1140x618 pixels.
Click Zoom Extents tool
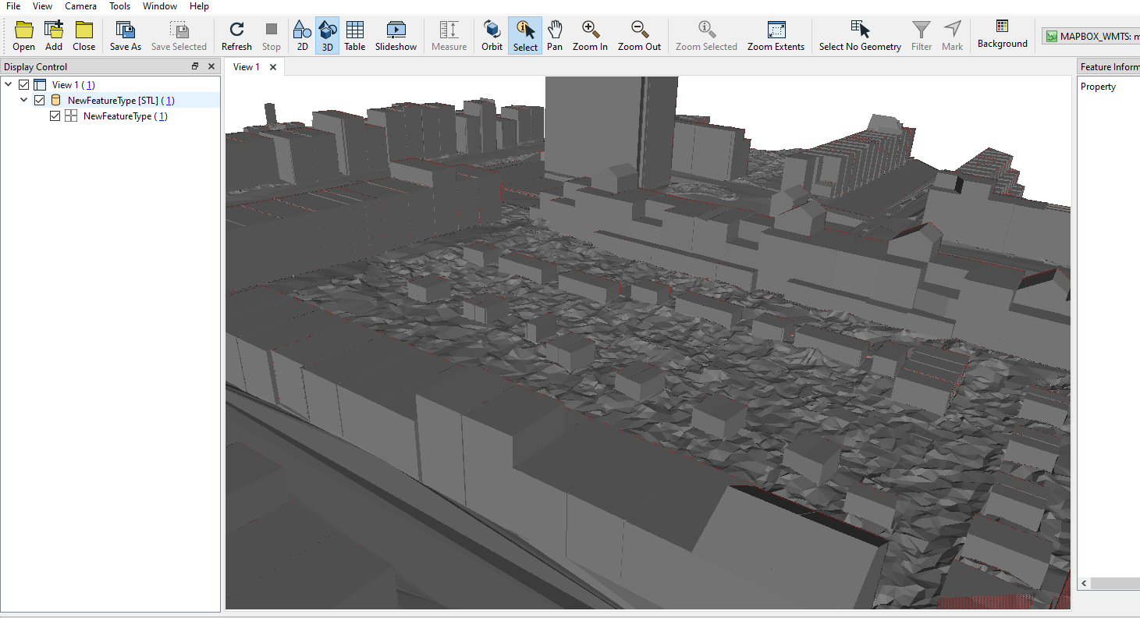[x=776, y=36]
